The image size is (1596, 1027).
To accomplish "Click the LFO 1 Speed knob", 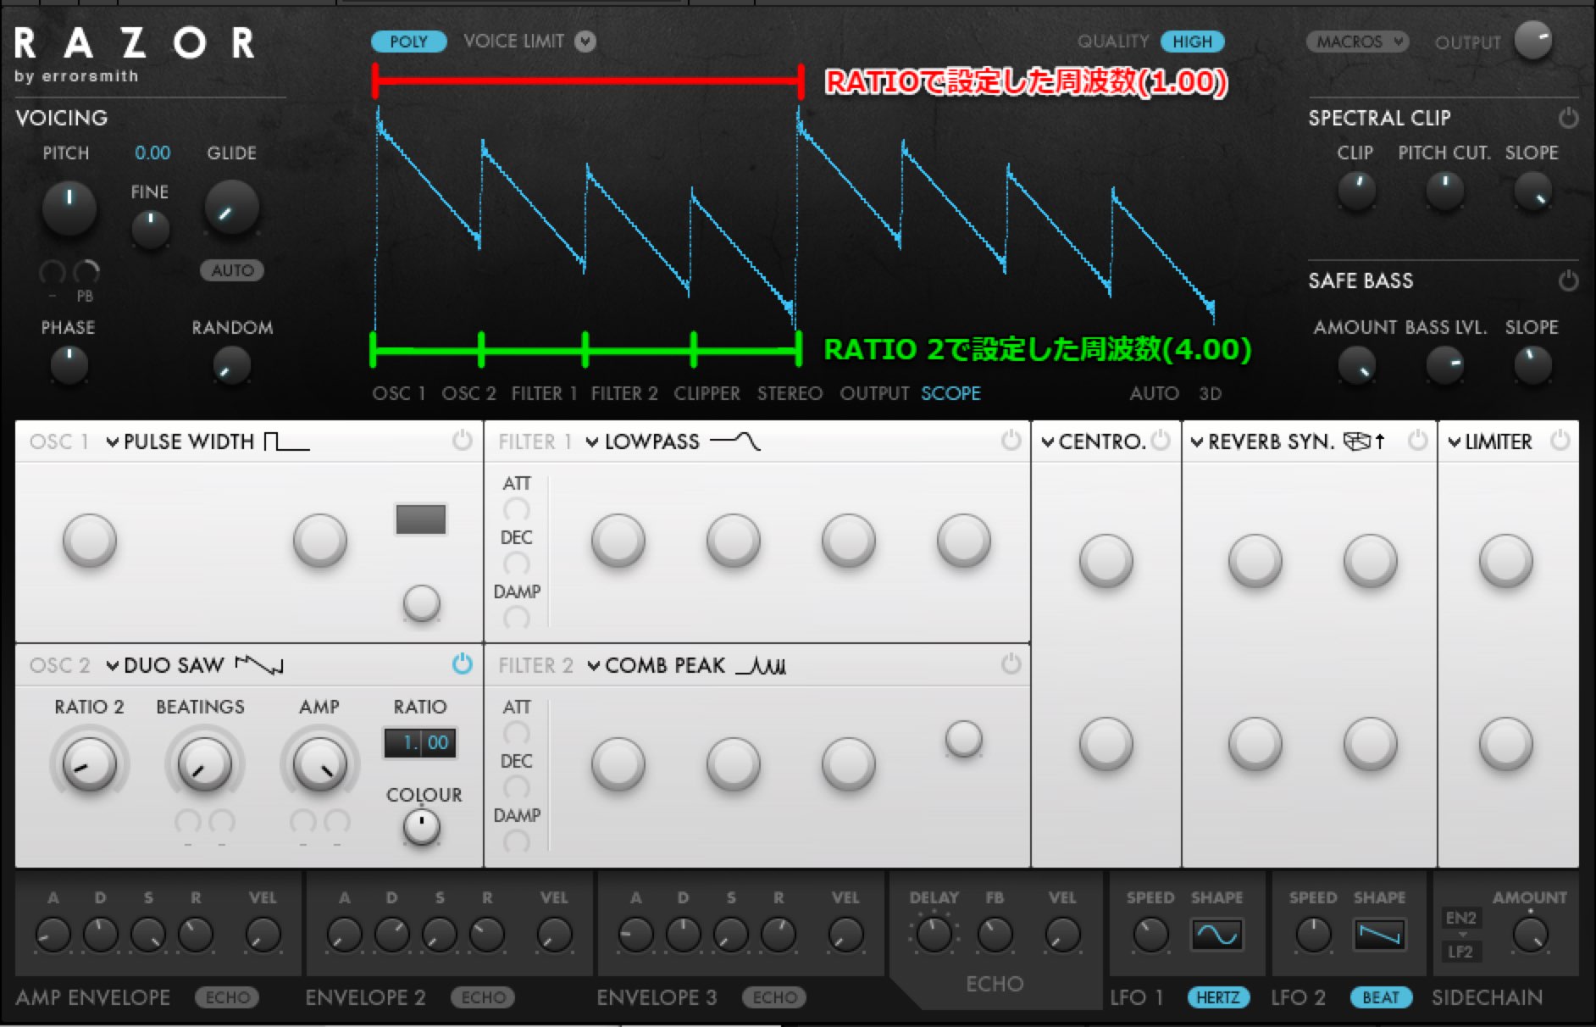I will click(x=1150, y=935).
